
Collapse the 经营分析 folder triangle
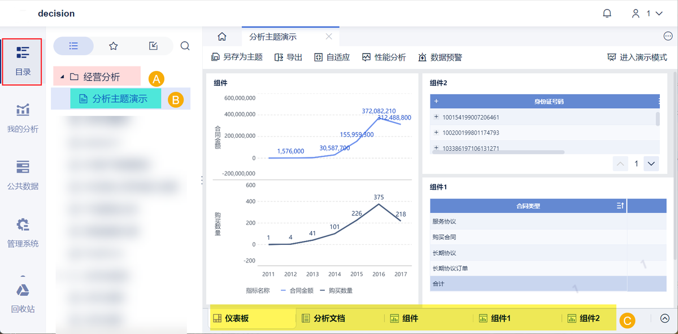click(x=62, y=77)
